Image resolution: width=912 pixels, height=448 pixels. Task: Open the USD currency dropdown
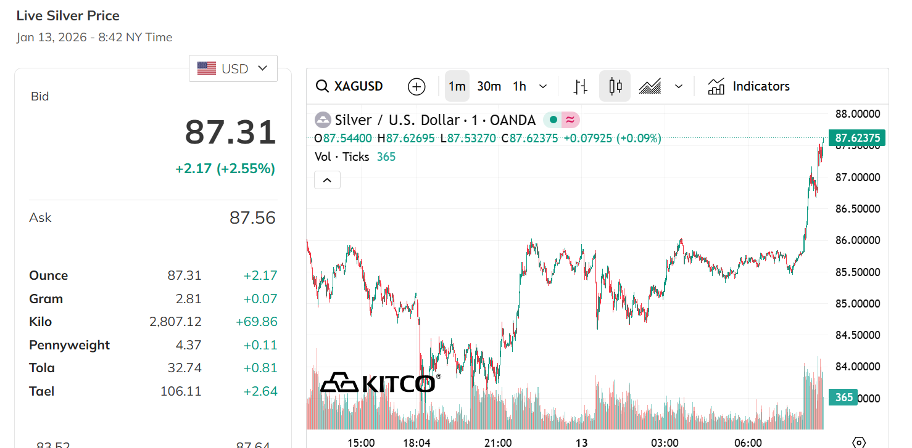[x=233, y=68]
